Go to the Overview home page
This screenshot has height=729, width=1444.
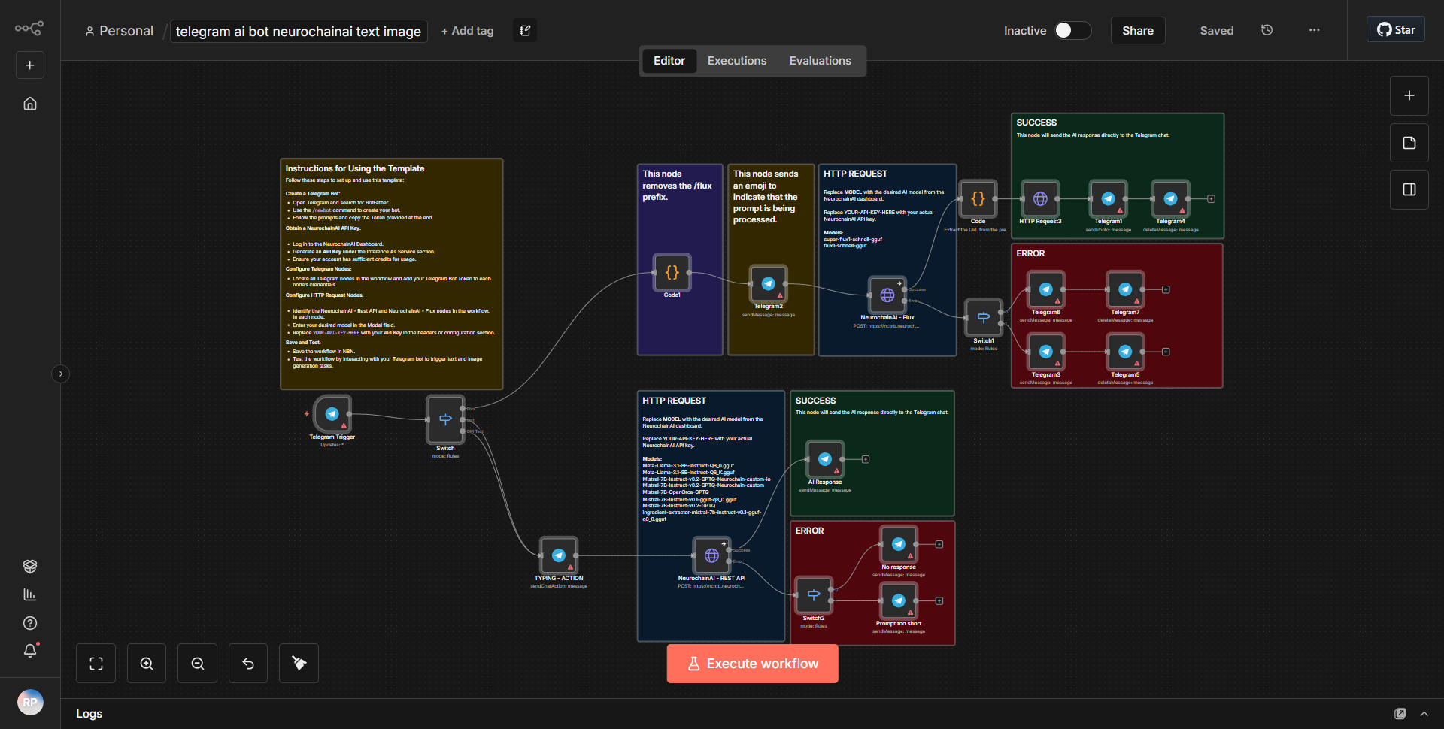click(x=29, y=103)
